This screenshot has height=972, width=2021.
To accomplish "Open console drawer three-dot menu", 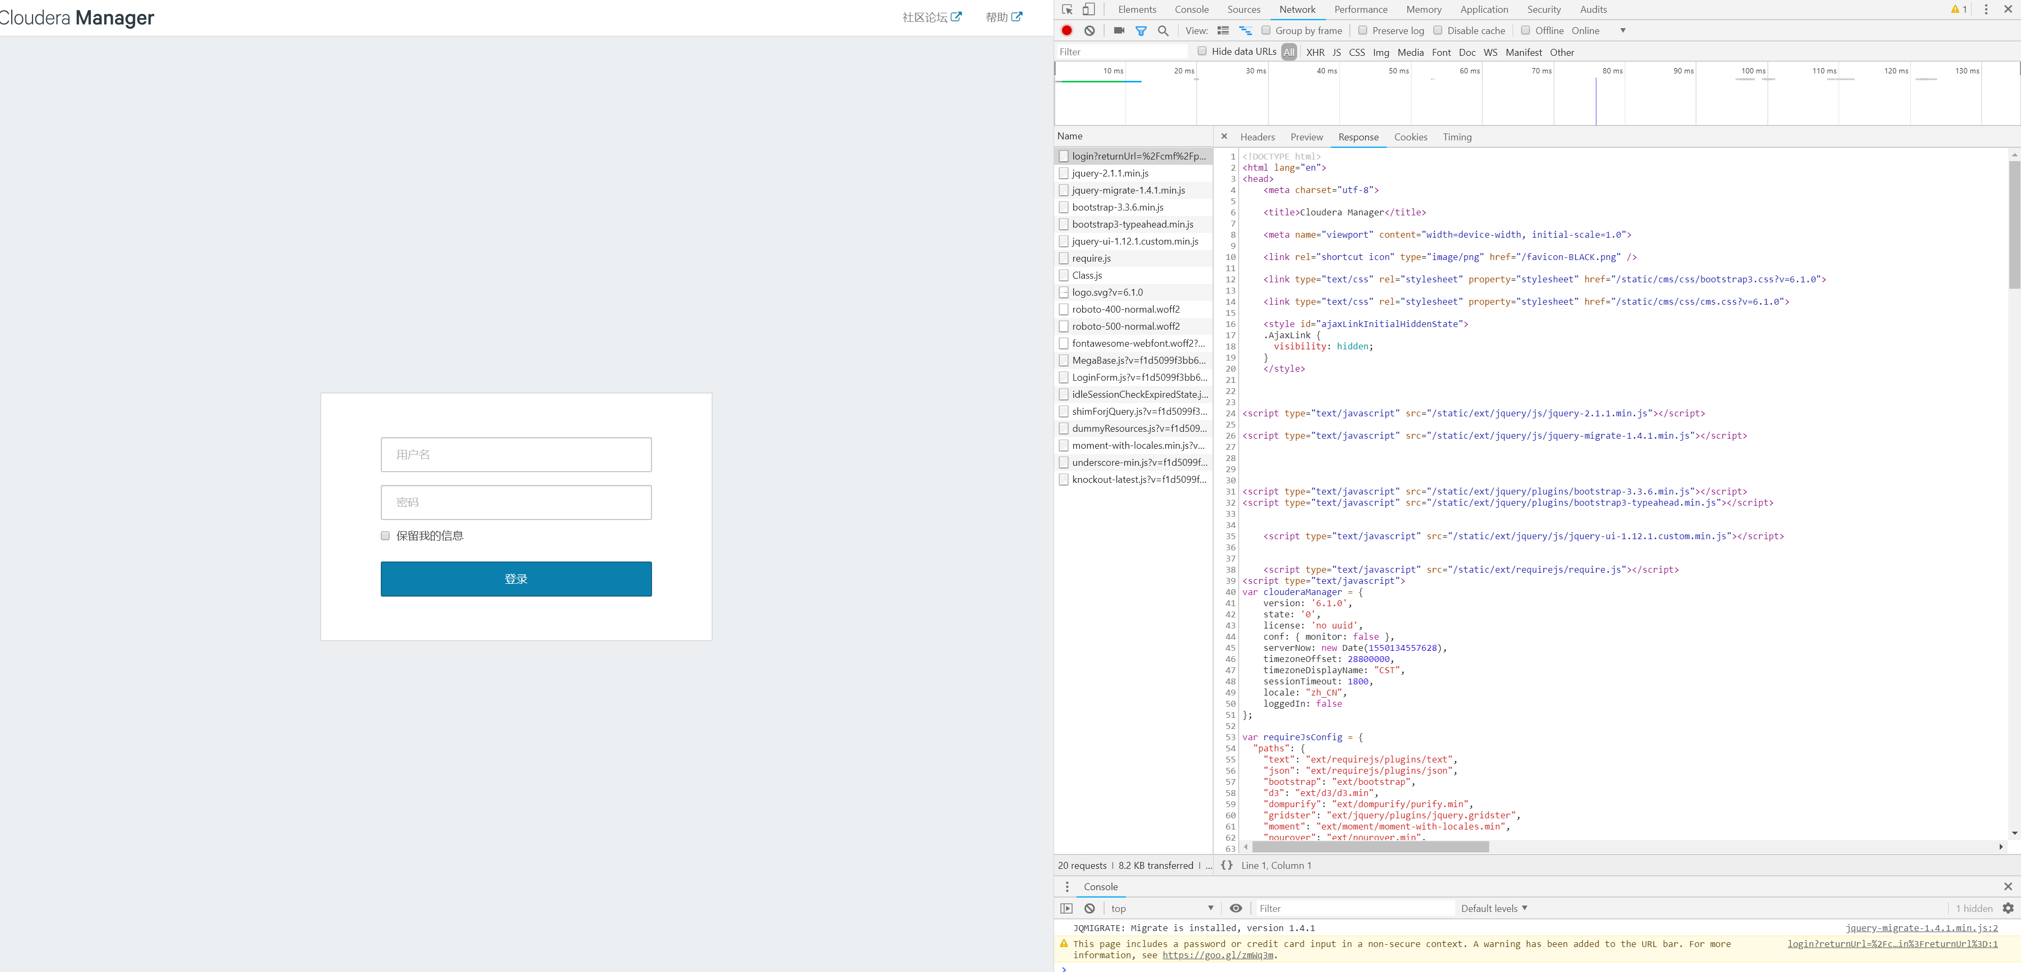I will (x=1067, y=886).
